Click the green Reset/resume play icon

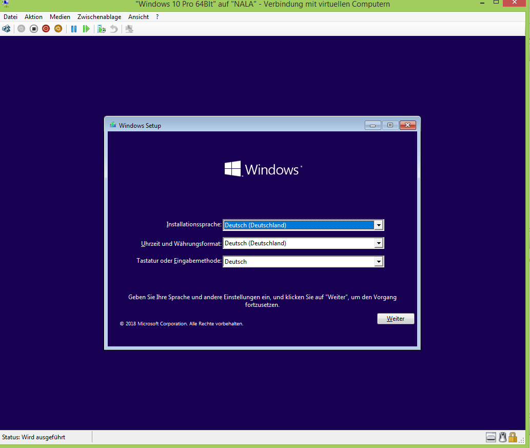click(x=86, y=29)
